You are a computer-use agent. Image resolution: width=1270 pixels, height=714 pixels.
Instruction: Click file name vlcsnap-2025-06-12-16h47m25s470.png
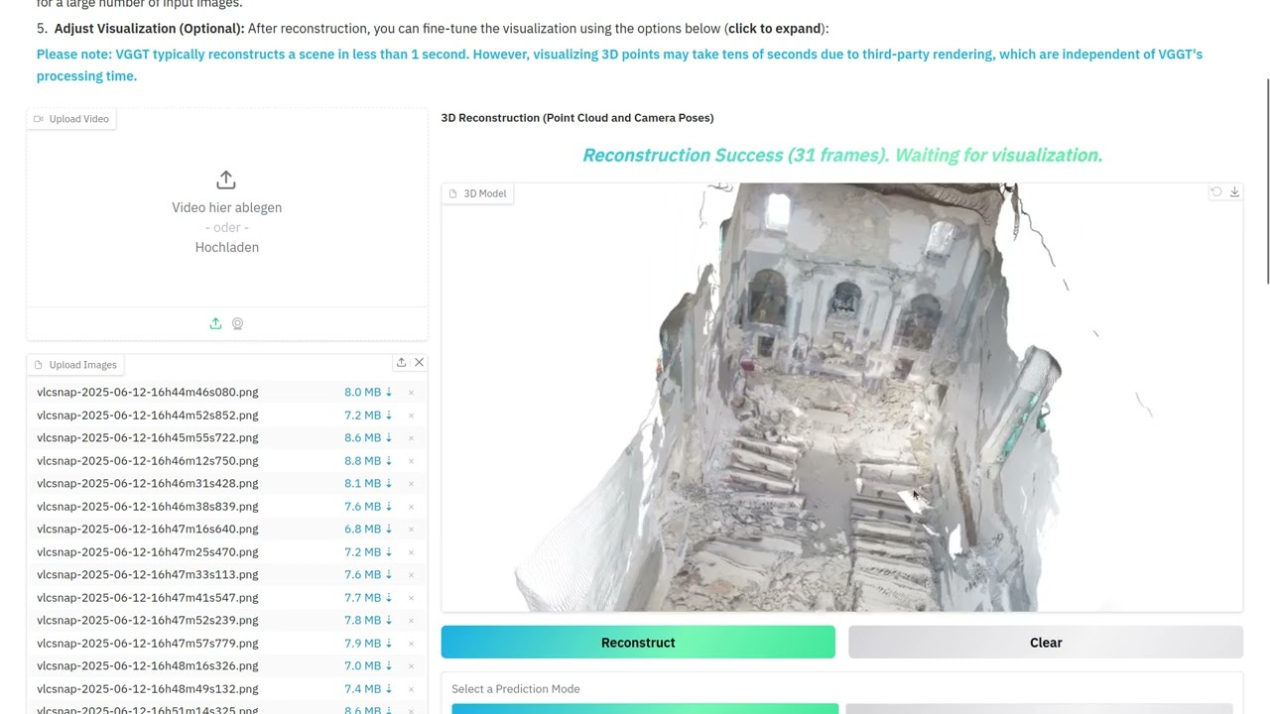click(148, 551)
